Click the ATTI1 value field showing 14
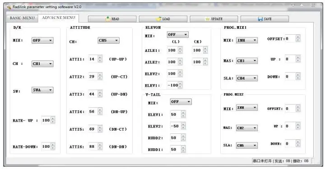This screenshot has height=169, width=325. pos(93,59)
